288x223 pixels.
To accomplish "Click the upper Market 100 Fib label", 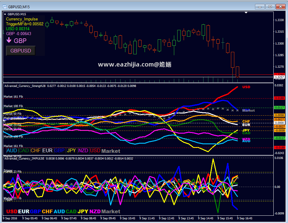I will 13,106.
